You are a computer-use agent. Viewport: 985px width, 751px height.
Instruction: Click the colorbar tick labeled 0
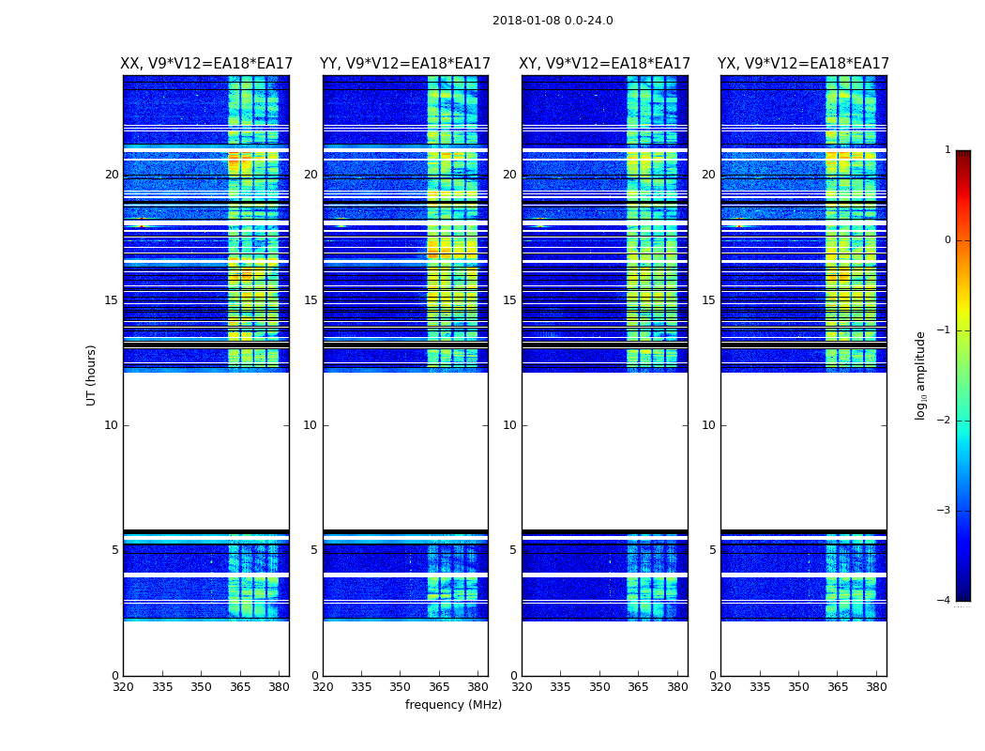click(x=947, y=240)
